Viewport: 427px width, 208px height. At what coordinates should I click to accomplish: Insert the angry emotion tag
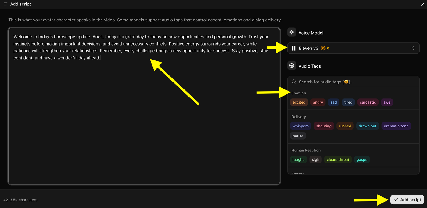coord(318,102)
